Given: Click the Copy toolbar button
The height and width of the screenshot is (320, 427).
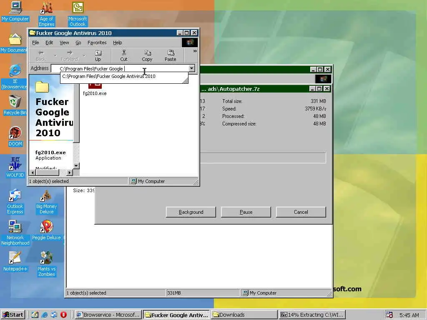Looking at the screenshot, I should click(147, 55).
